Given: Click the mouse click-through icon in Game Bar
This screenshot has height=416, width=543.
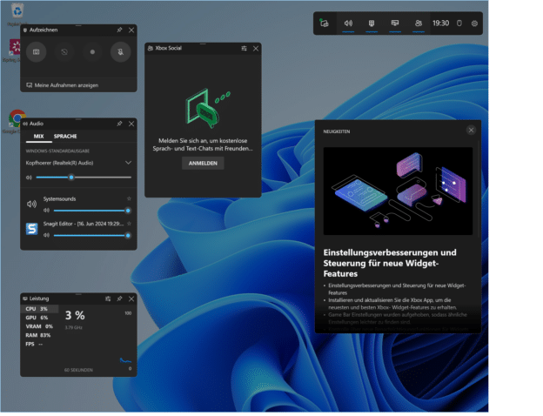Looking at the screenshot, I should tap(459, 23).
